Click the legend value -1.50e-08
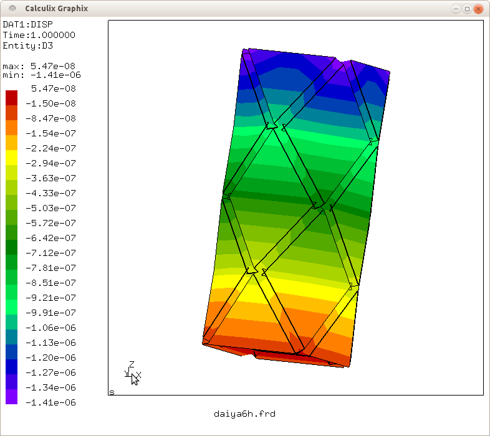 51,103
